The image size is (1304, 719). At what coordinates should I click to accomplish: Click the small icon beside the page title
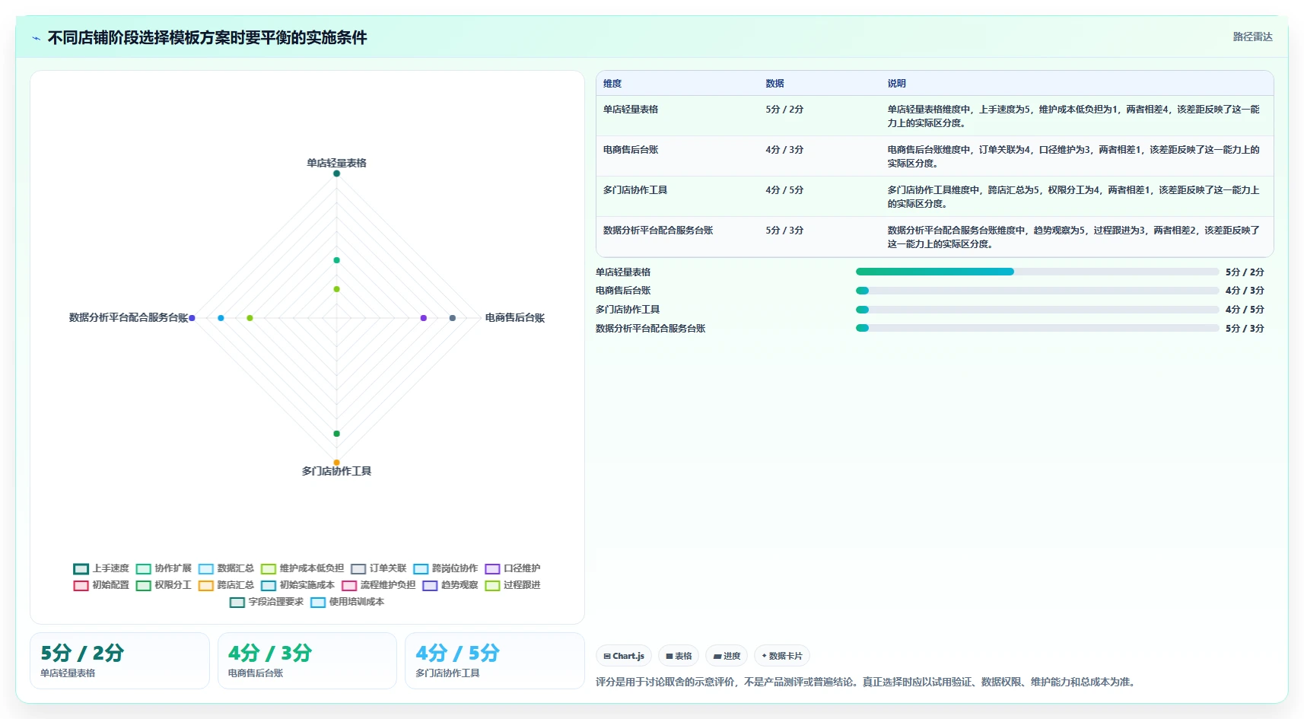pyautogui.click(x=36, y=38)
